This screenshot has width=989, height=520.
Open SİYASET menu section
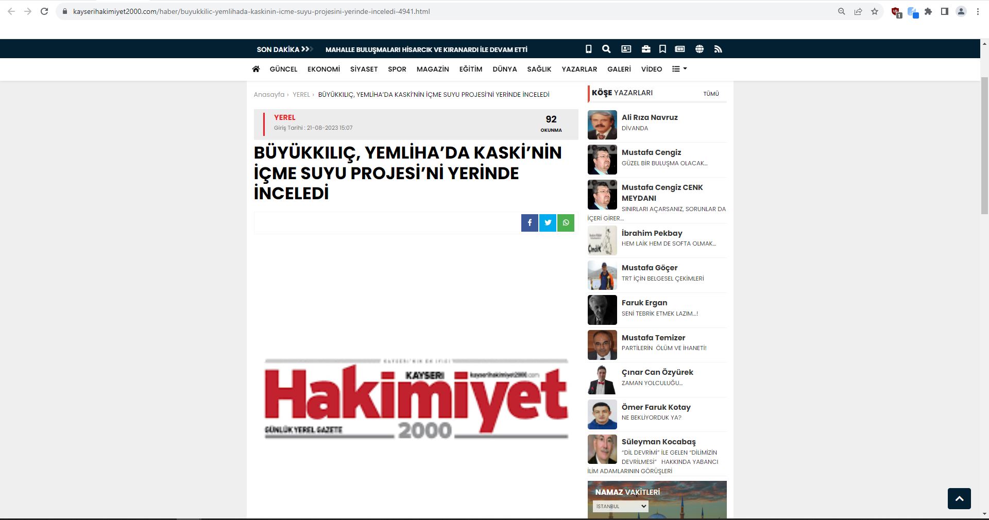point(364,69)
